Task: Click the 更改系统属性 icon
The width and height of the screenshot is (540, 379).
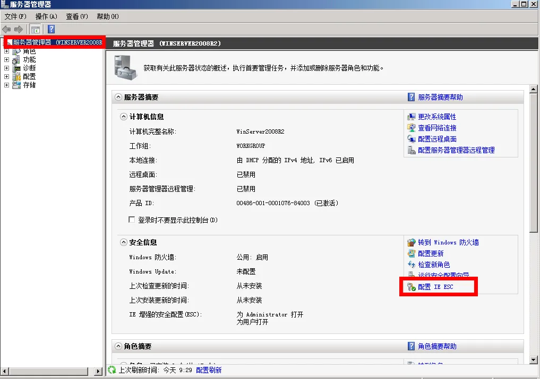Action: 412,117
